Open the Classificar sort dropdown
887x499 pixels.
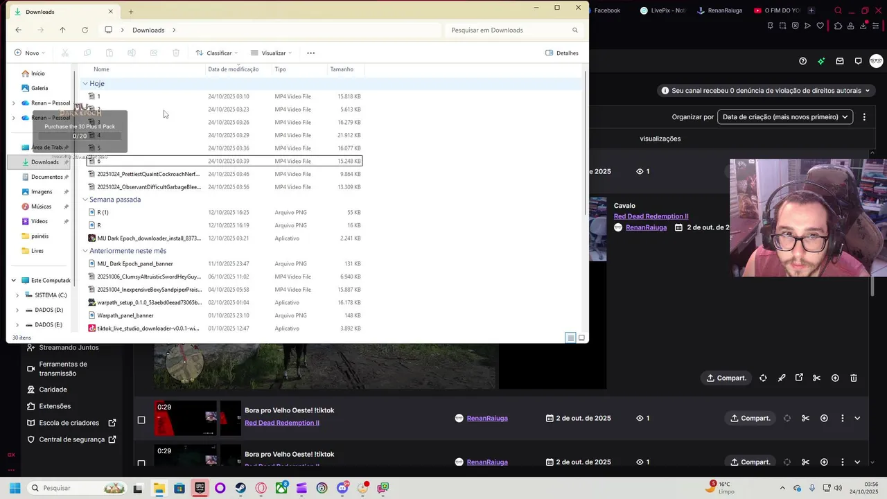pyautogui.click(x=217, y=53)
